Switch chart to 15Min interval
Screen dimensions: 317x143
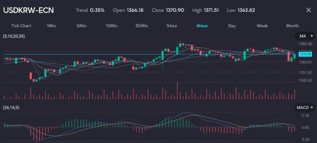coord(111,26)
